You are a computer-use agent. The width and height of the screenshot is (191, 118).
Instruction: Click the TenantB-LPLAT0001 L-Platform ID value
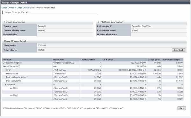tap(141, 26)
